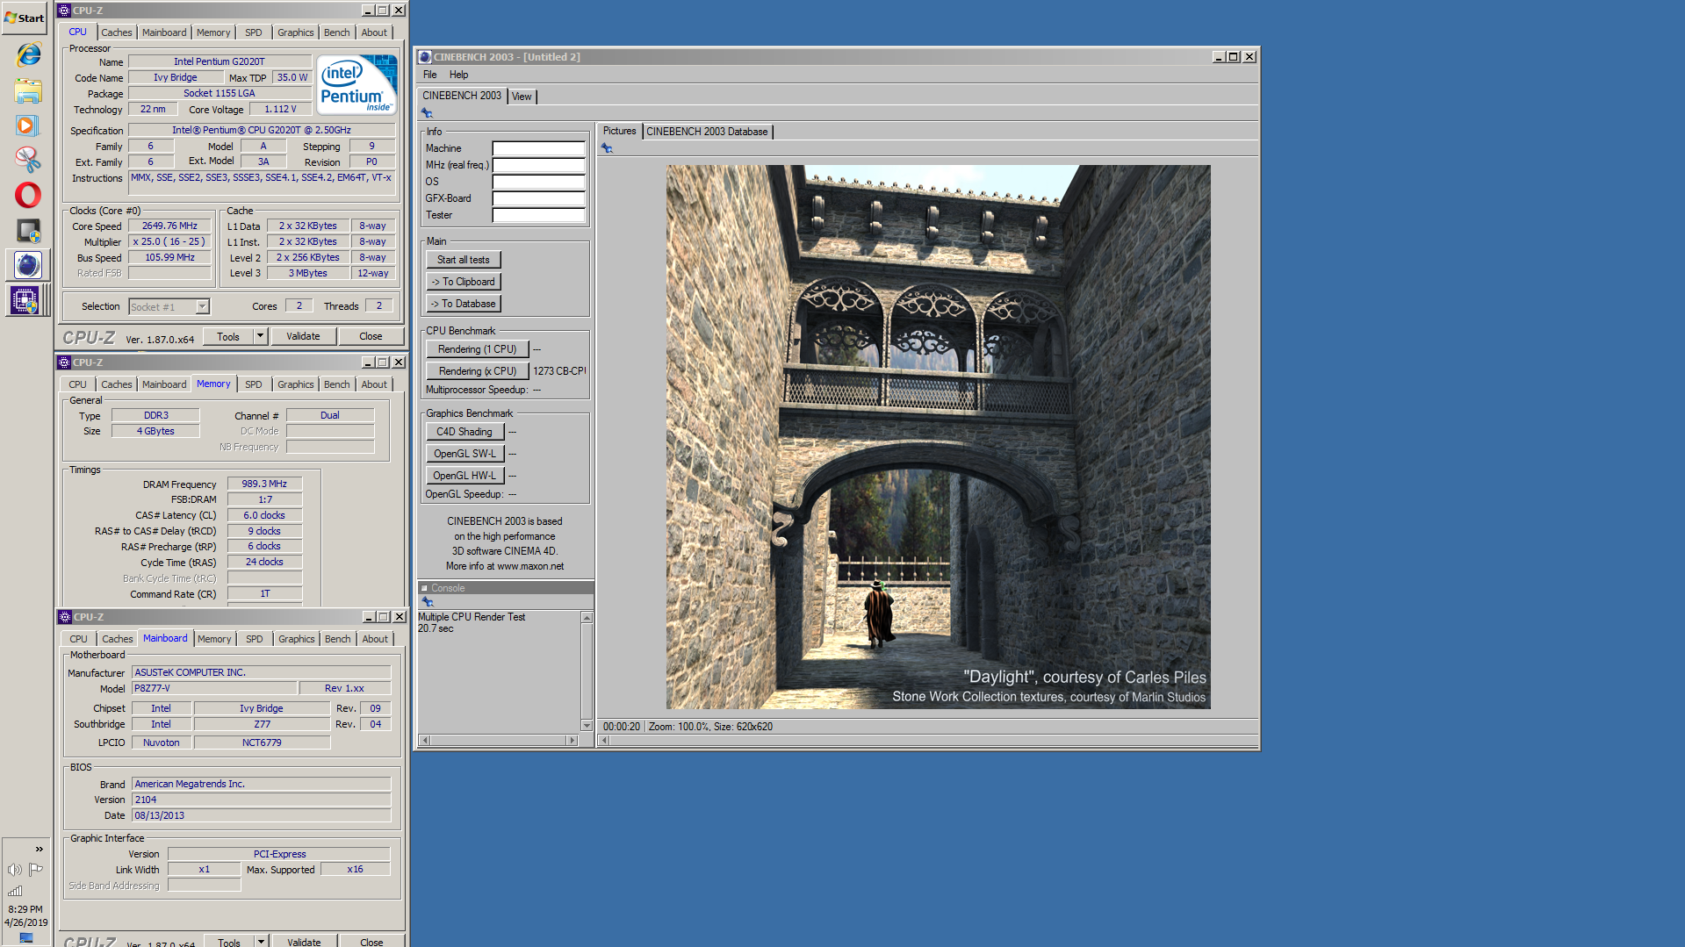Click the 2649.76 MHz core speed value
This screenshot has width=1685, height=947.
169,226
